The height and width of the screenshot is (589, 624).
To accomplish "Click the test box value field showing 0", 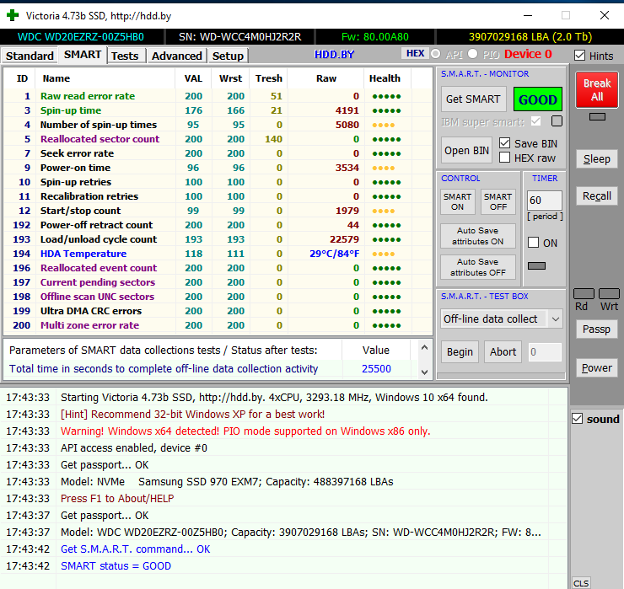I will tap(545, 352).
